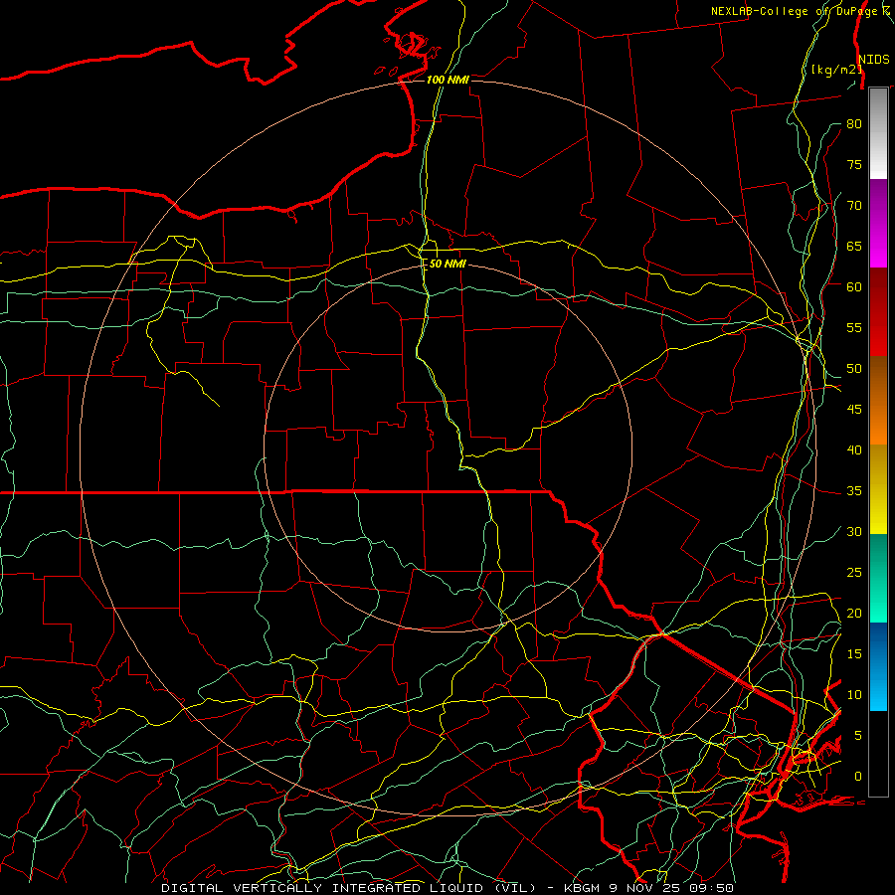The image size is (895, 895).
Task: Click the NIDS label above the scale
Action: pyautogui.click(x=874, y=60)
